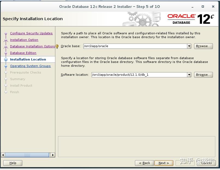Screen dimensions: 220x170
Task: Select the Installation Location step marker bullet
Action: (x=6, y=59)
